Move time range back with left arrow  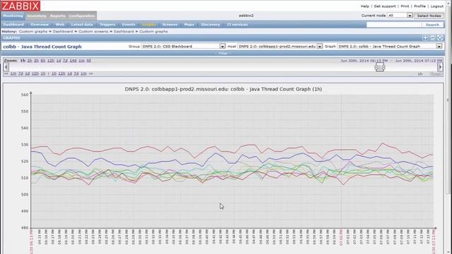[x=6, y=67]
